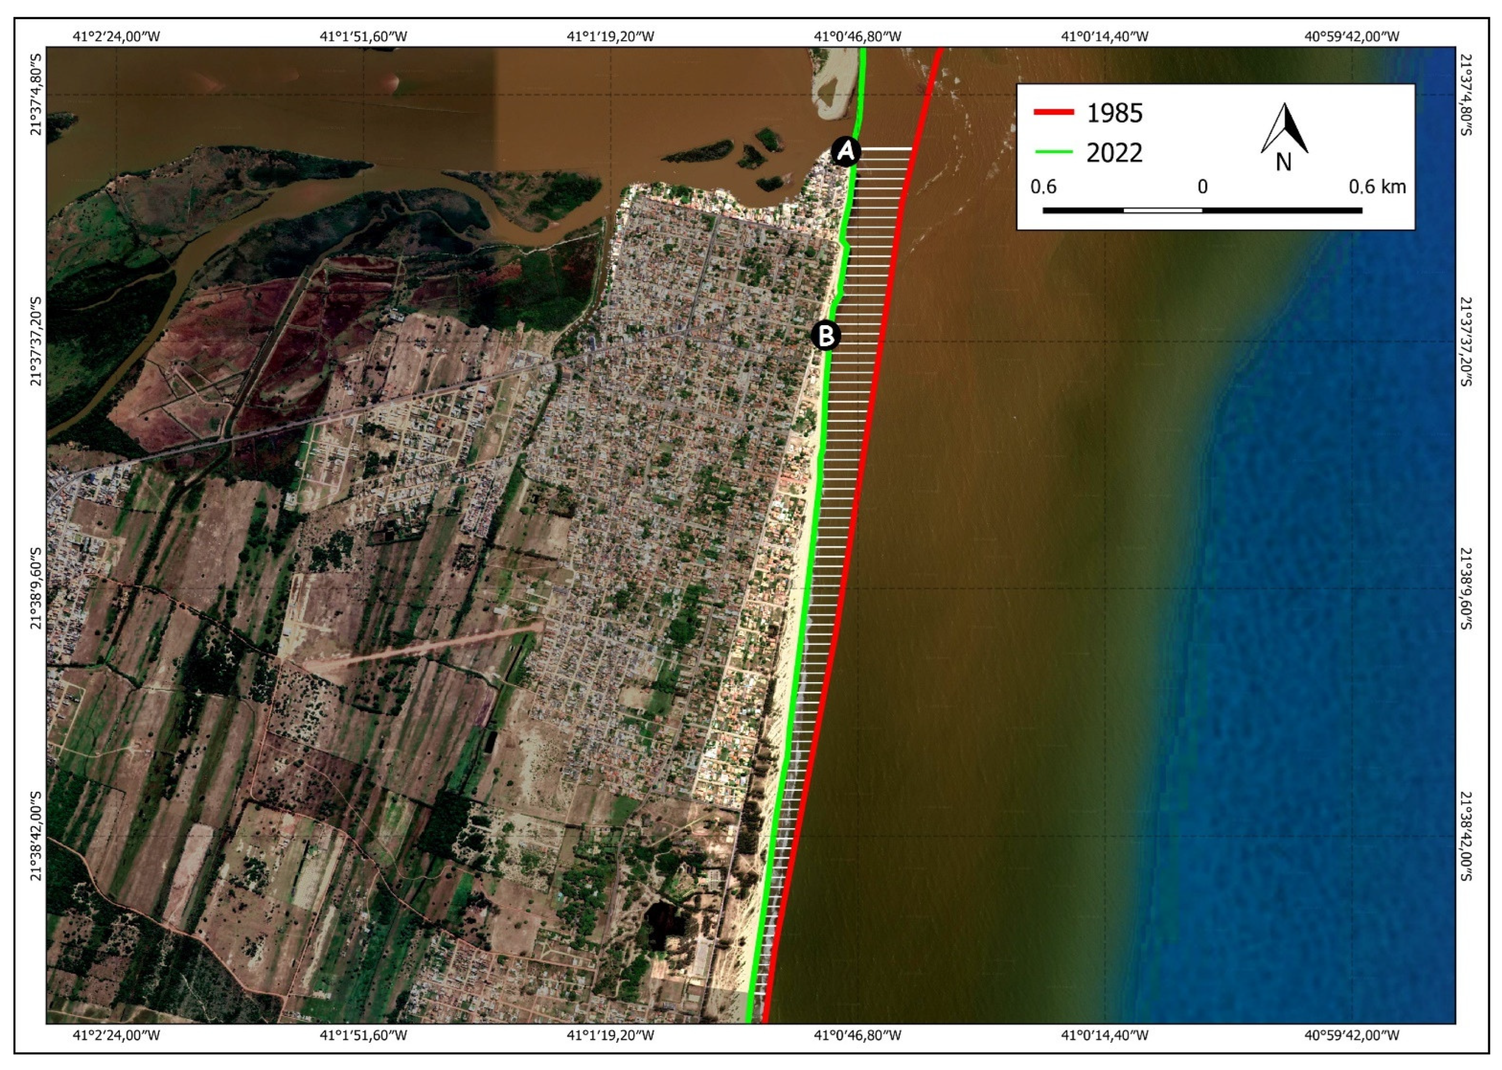Click left latitude label 21°38′9,60″S
Image resolution: width=1502 pixels, height=1070 pixels.
37,588
